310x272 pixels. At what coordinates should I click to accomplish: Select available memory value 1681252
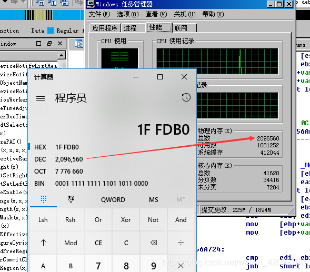(268, 145)
